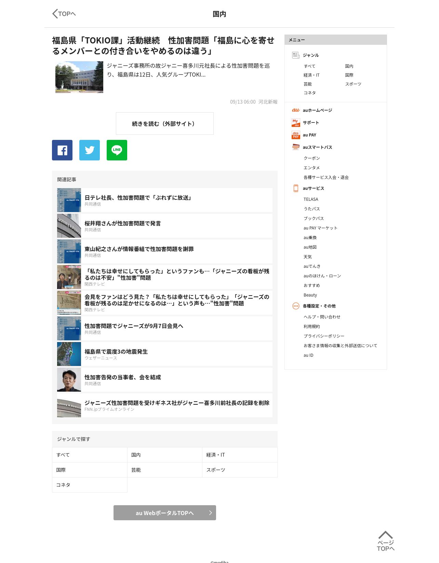Open 各種サービス入会・退会 link
This screenshot has width=439, height=563.
pos(326,177)
